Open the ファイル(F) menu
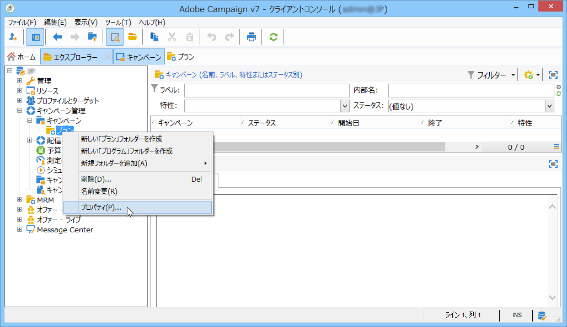 point(22,23)
